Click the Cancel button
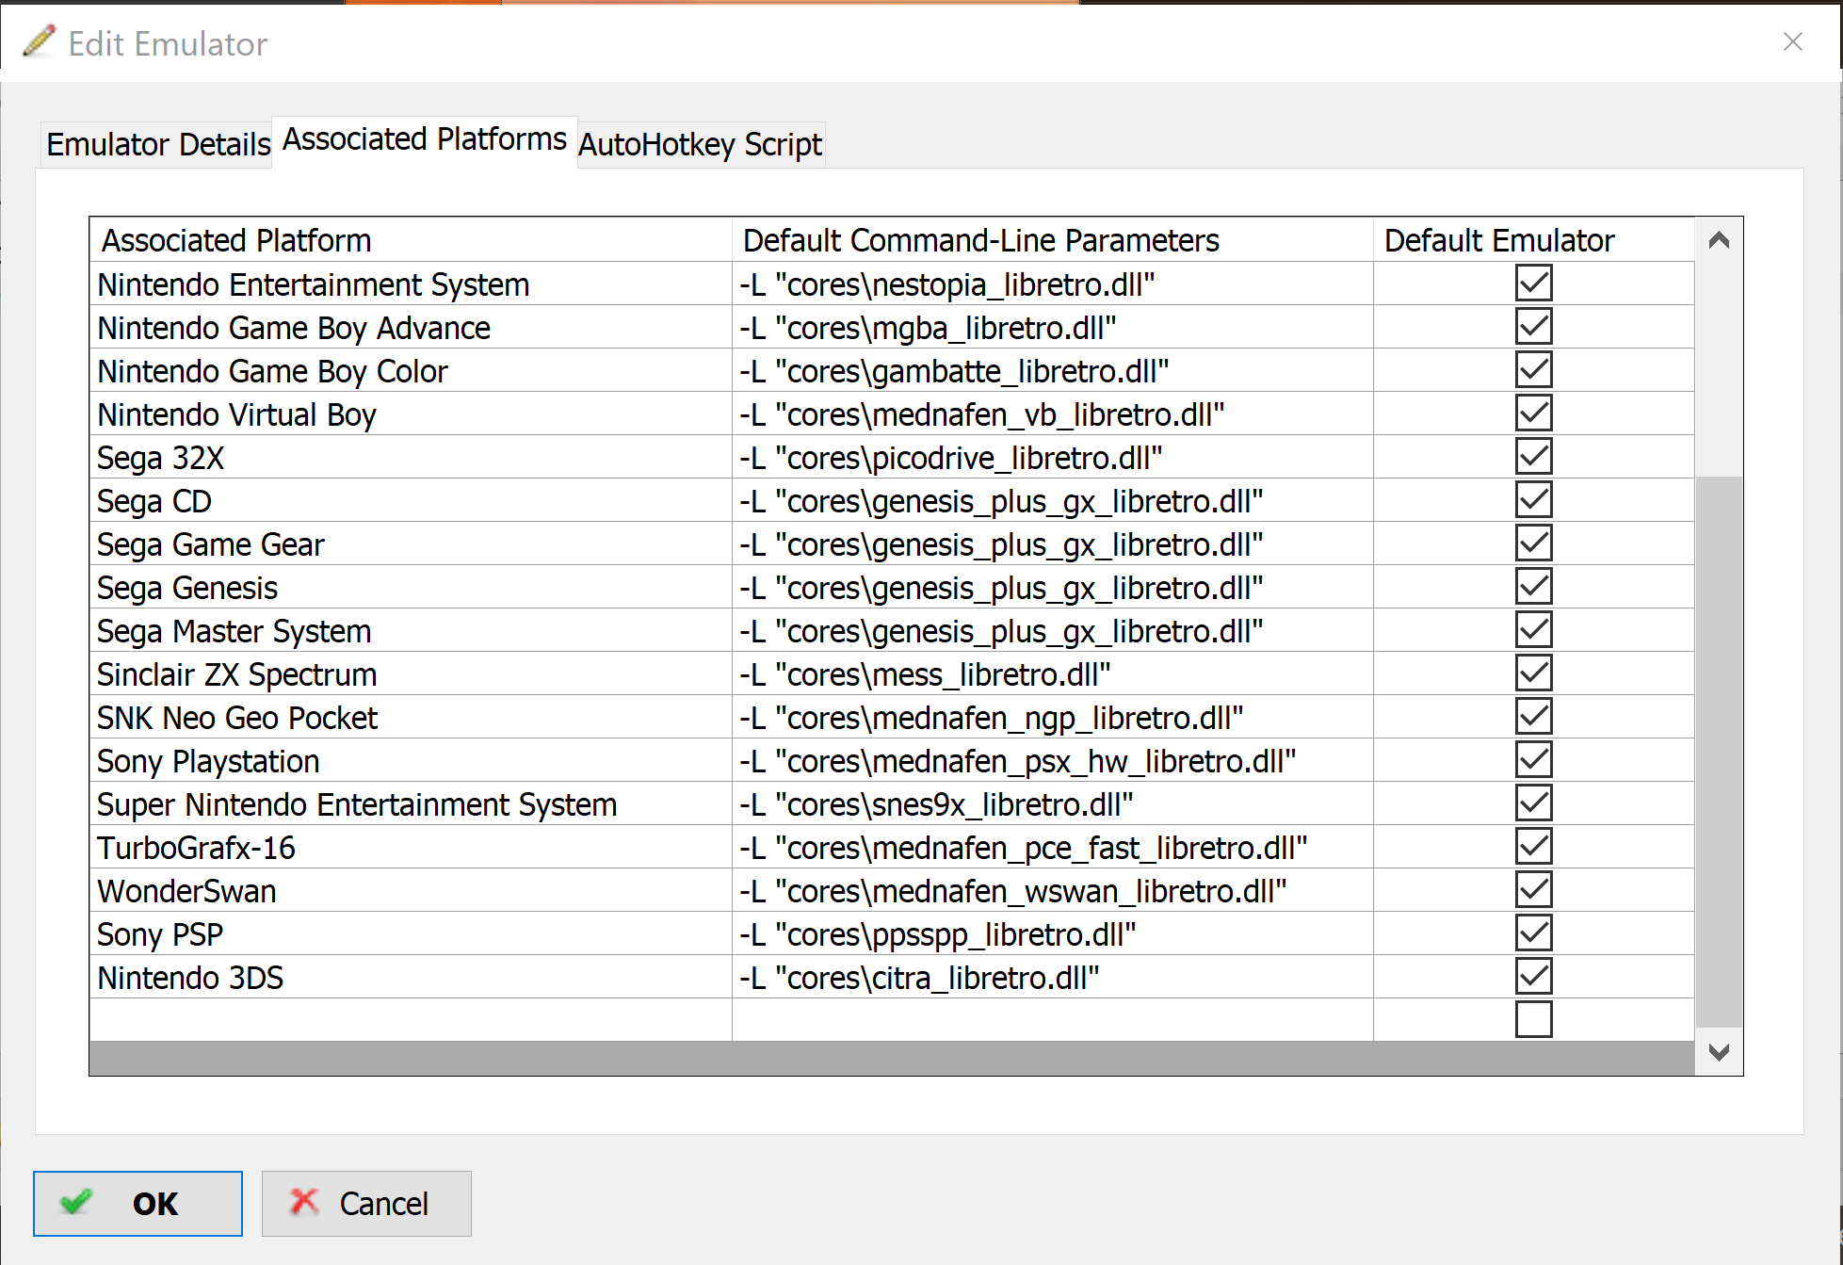1843x1265 pixels. [x=366, y=1203]
